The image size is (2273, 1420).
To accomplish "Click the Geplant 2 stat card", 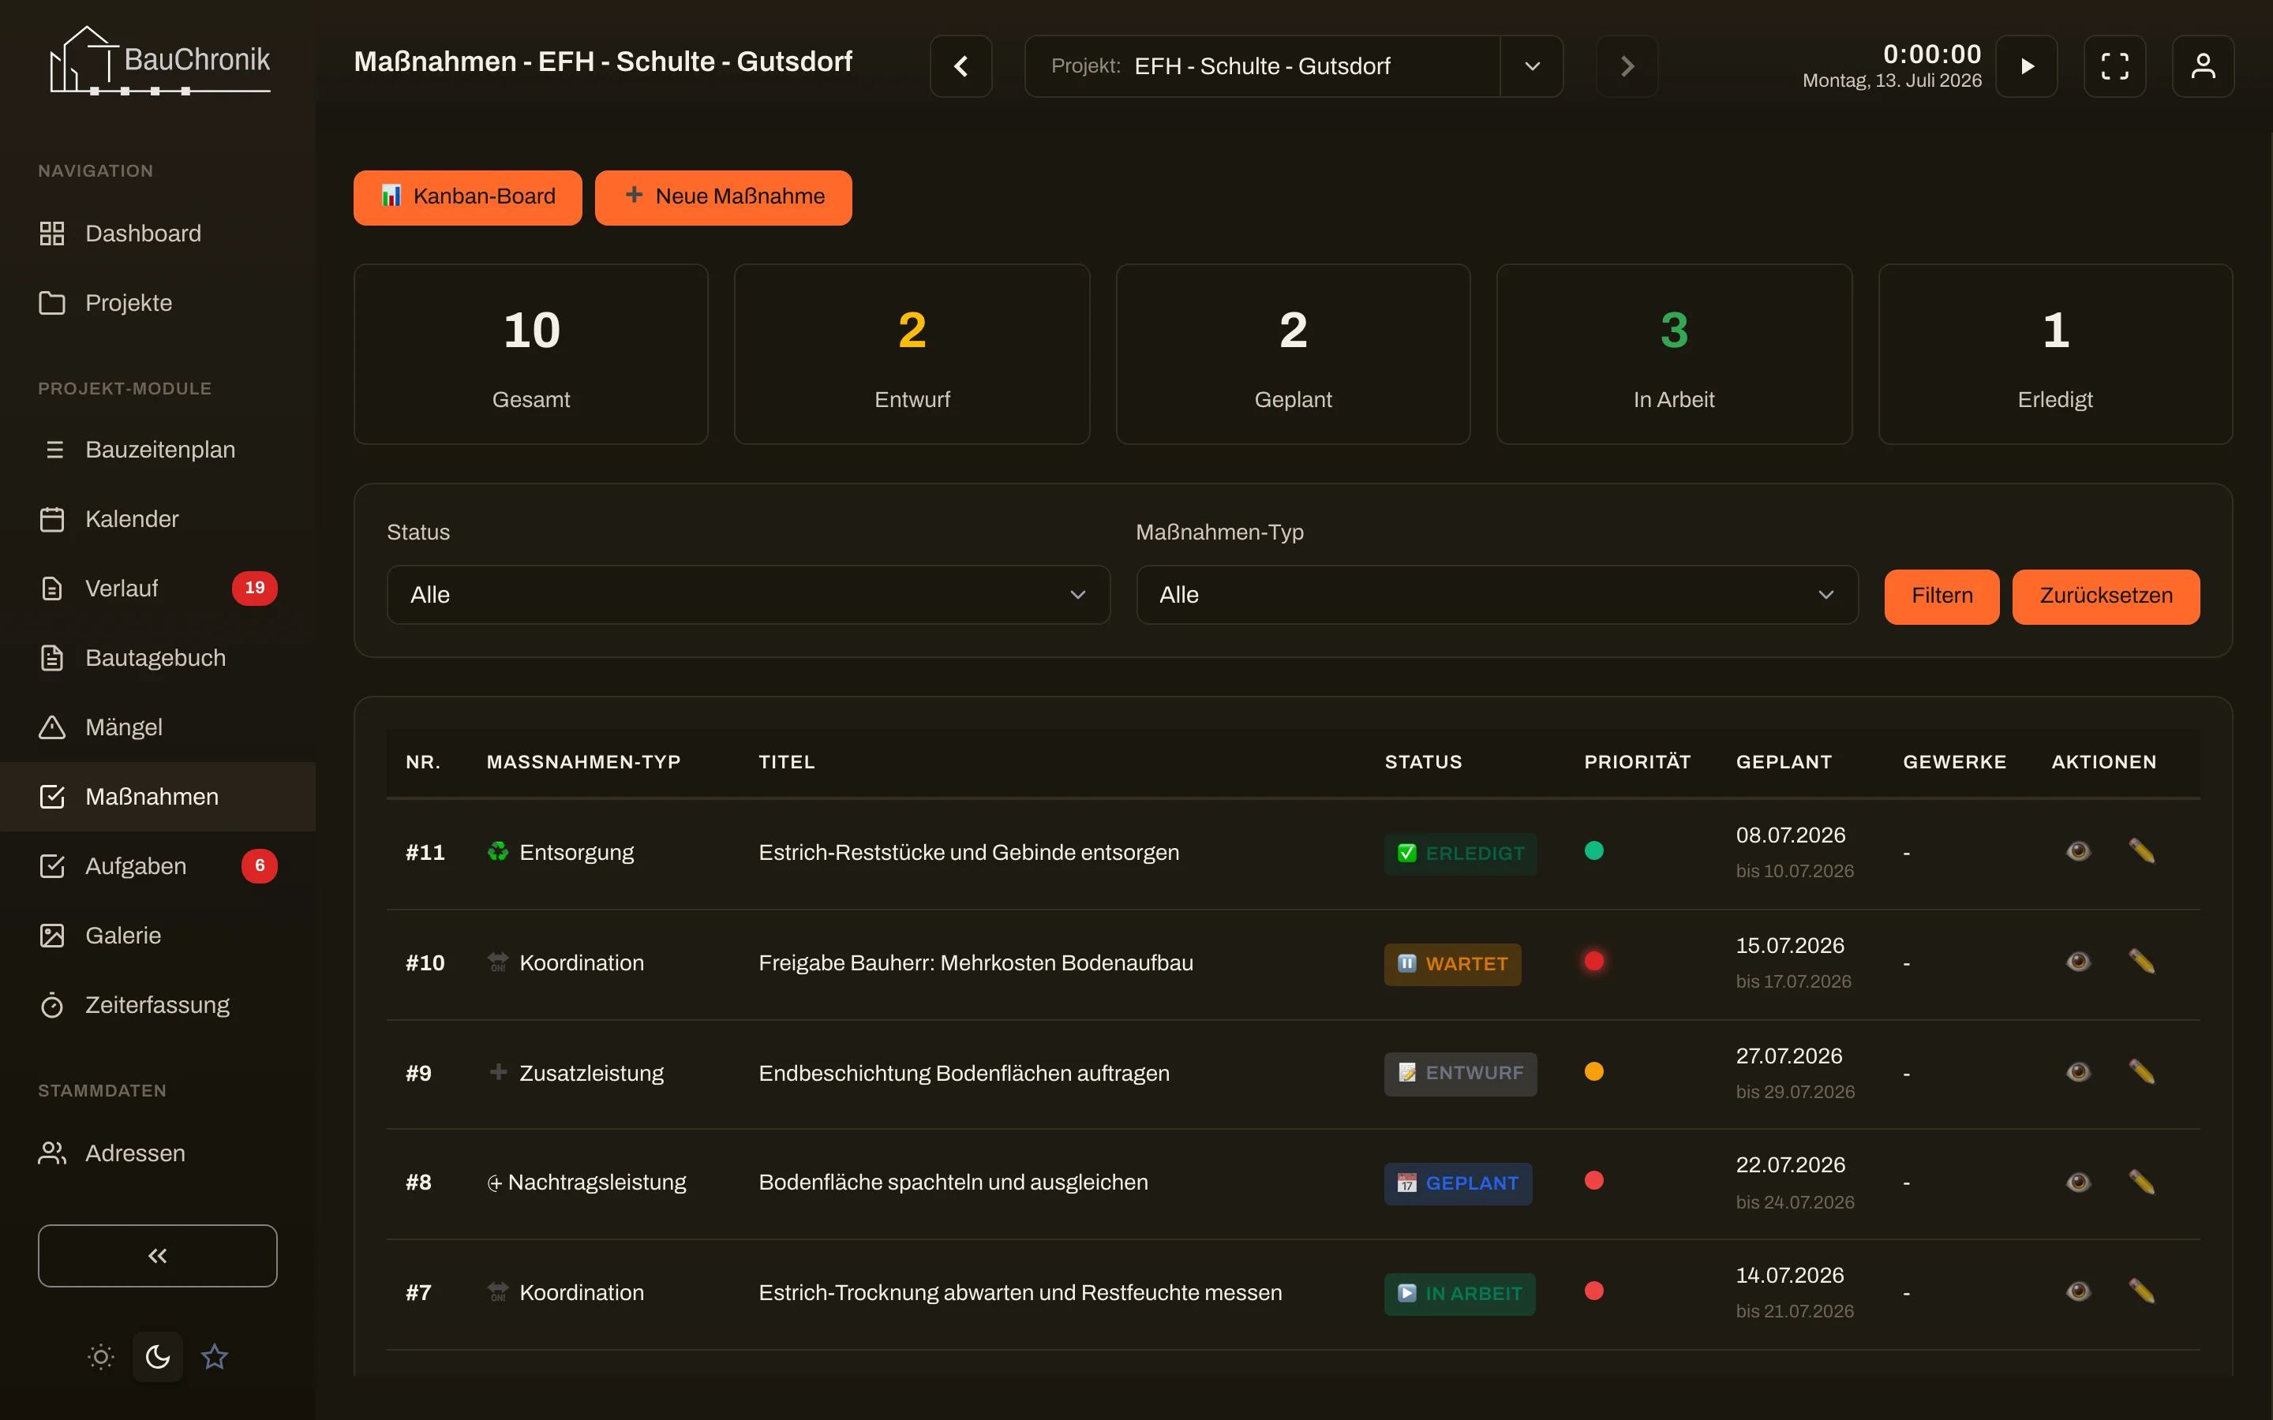I will coord(1294,354).
